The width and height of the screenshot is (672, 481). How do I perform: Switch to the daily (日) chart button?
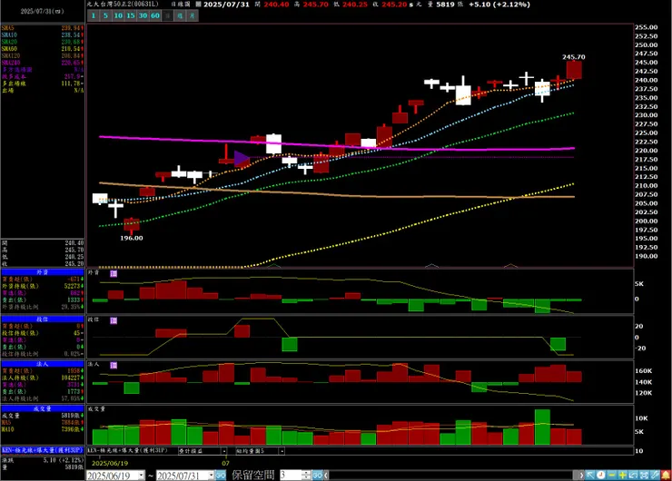coord(168,15)
